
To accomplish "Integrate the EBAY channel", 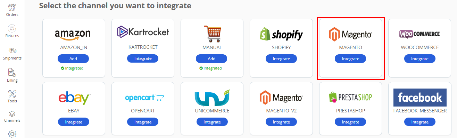I will pyautogui.click(x=74, y=122).
